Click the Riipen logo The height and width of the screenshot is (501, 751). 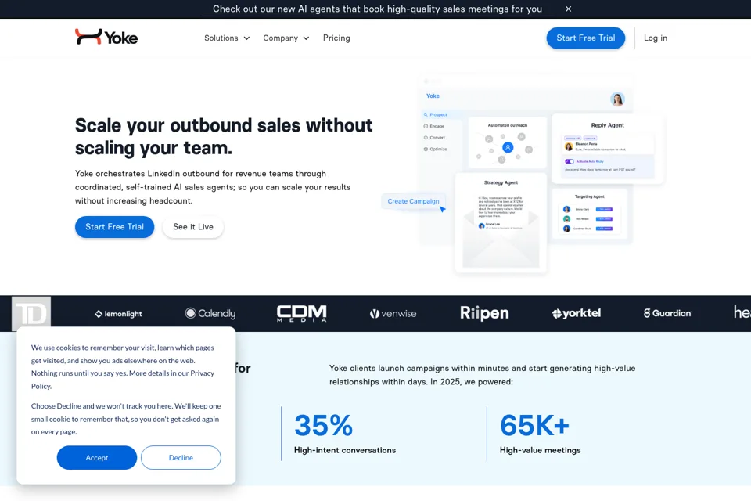(x=484, y=313)
